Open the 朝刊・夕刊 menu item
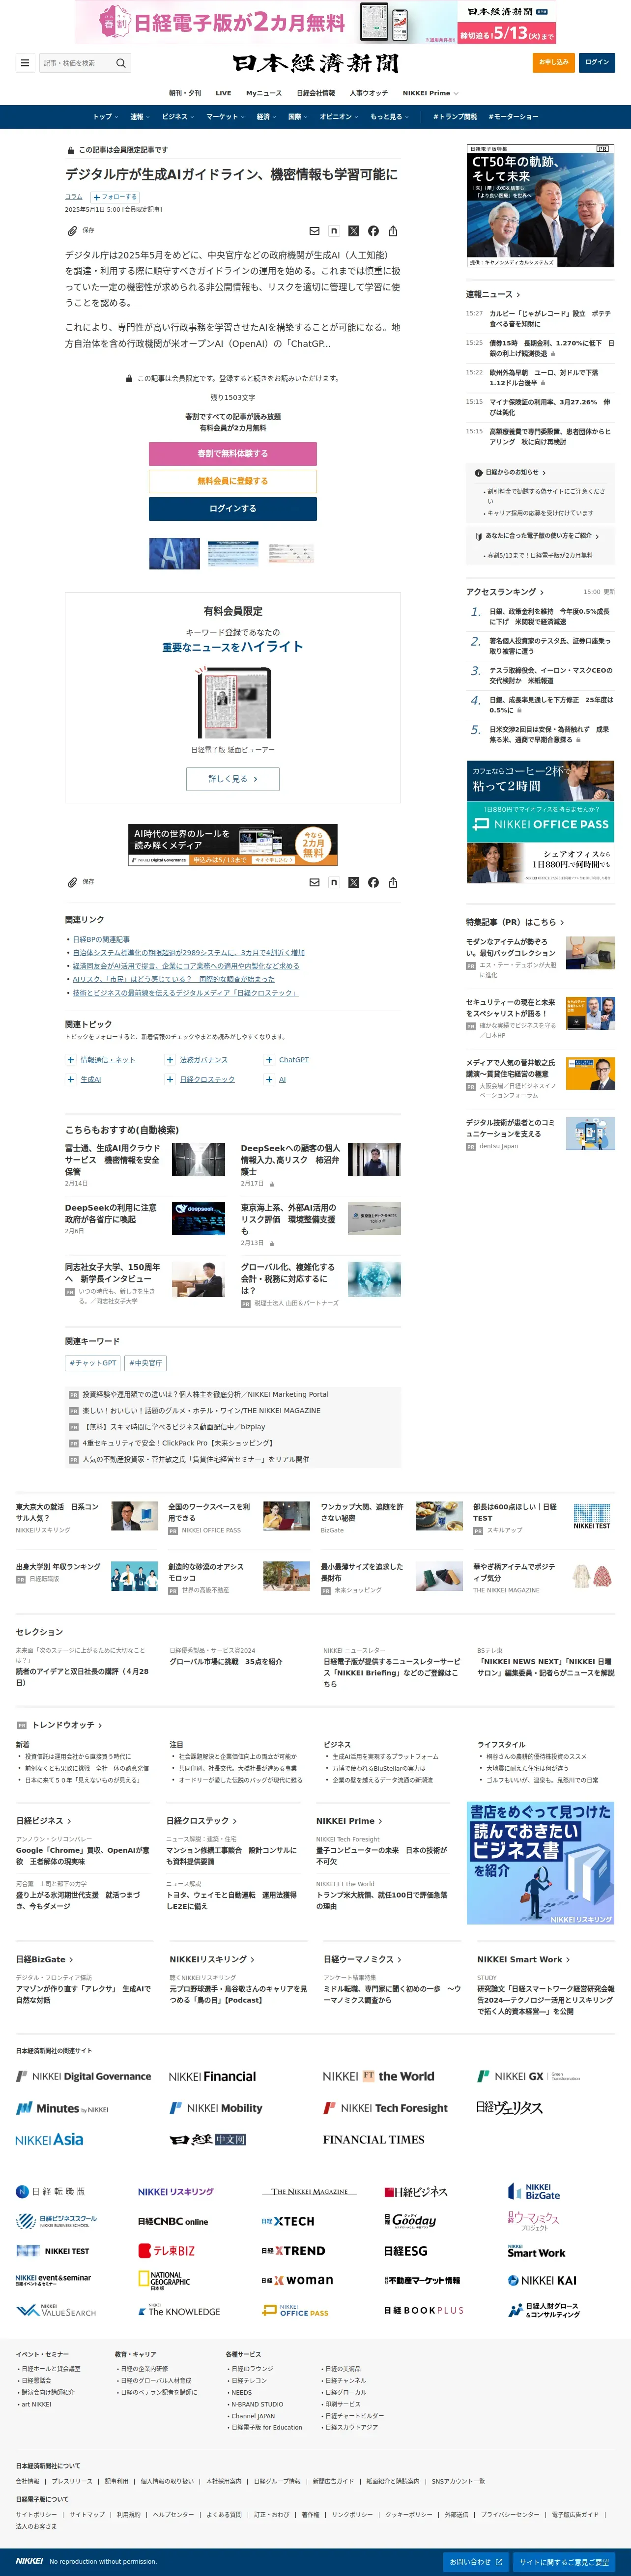This screenshot has height=2576, width=631. coord(185,93)
